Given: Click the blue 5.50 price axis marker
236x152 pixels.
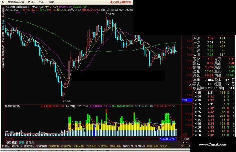Looking at the screenshot, I should [x=187, y=100].
